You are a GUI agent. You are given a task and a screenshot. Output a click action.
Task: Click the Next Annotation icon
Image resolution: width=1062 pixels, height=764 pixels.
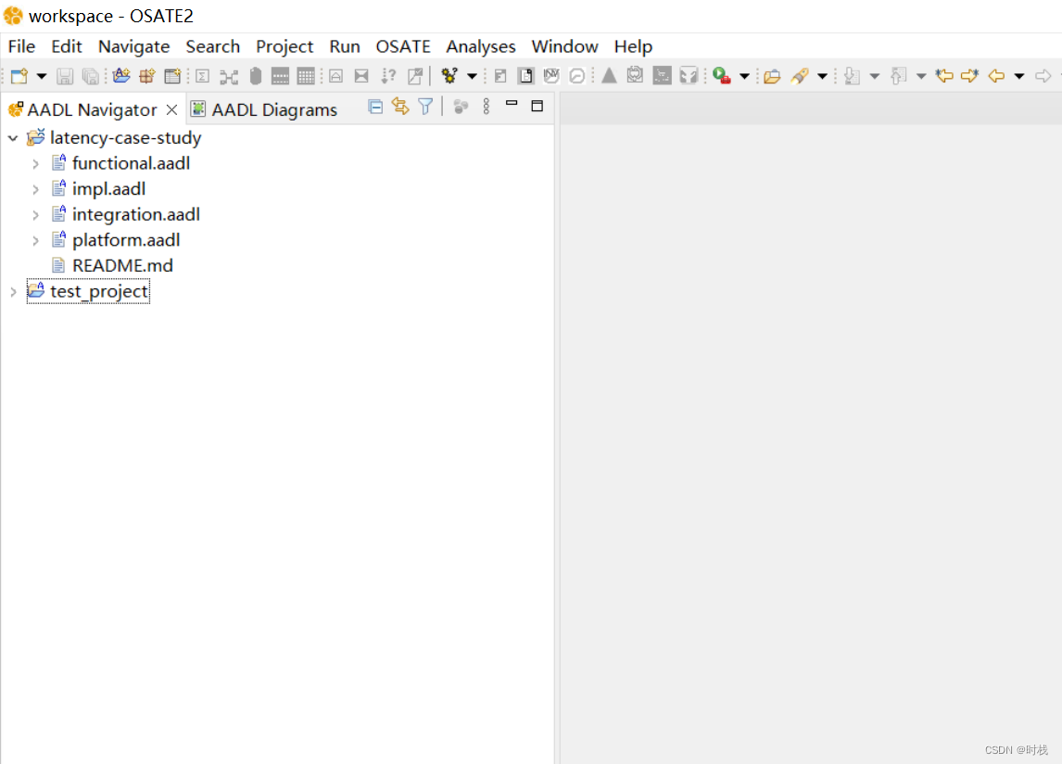click(852, 76)
